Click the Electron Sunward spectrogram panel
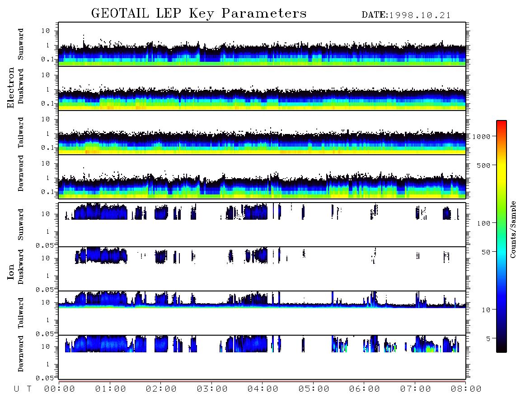This screenshot has width=516, height=397. coord(262,44)
